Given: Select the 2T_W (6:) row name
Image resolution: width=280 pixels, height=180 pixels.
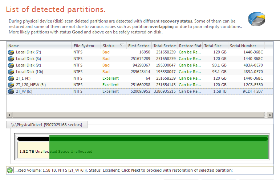Looking at the screenshot, I should pyautogui.click(x=24, y=92).
